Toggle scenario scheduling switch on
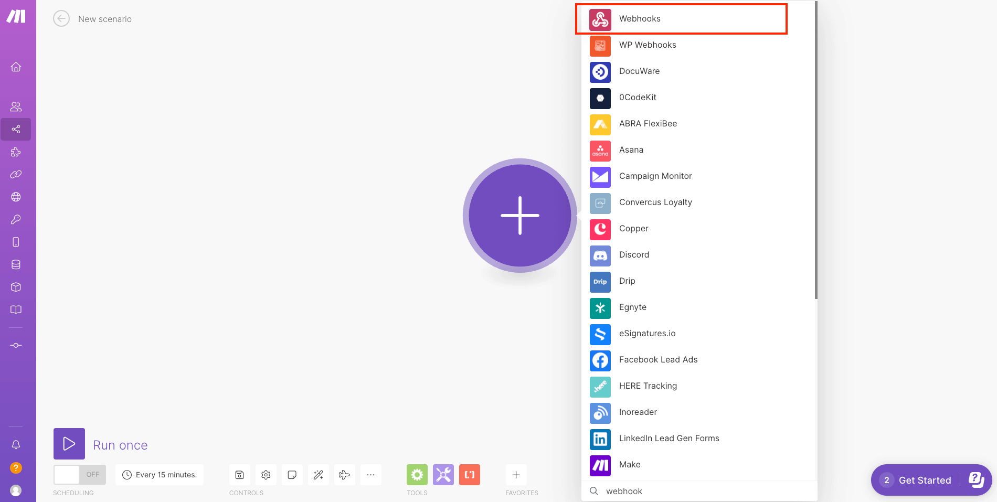This screenshot has width=997, height=502. [x=80, y=475]
